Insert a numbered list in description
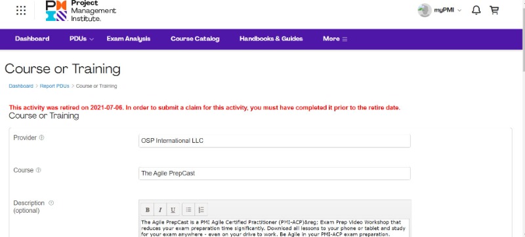 201,210
